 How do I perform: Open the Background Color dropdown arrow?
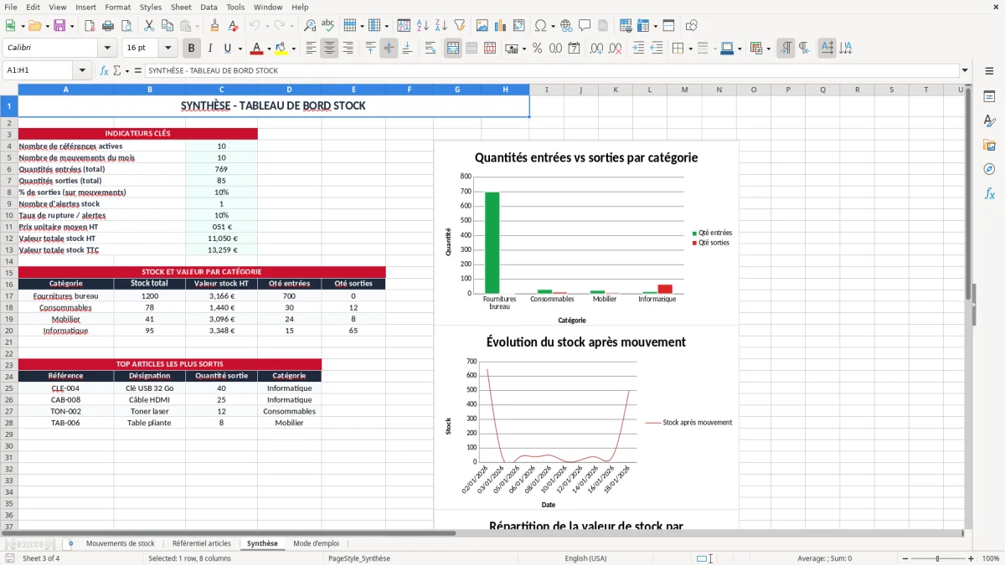[x=293, y=49]
